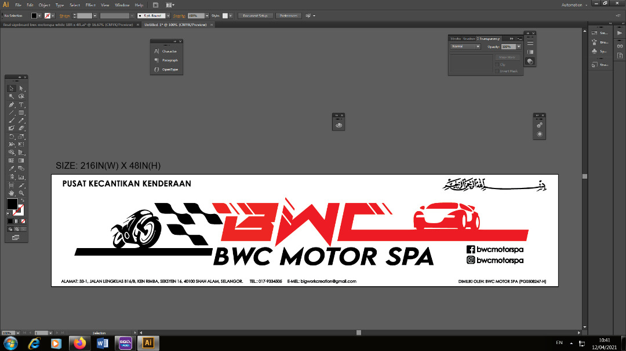Select the Pencil tool

tap(21, 120)
